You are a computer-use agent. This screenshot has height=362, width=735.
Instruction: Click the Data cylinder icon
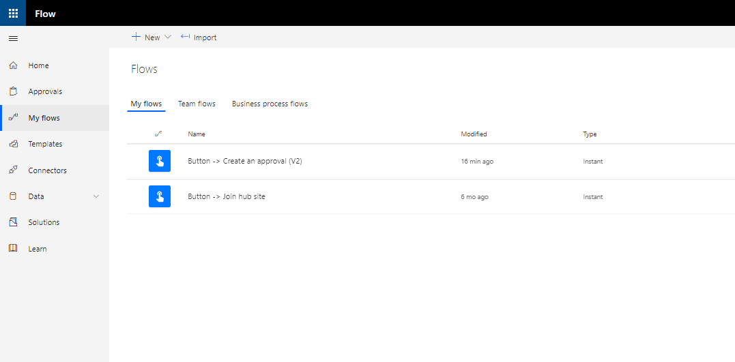pos(13,197)
